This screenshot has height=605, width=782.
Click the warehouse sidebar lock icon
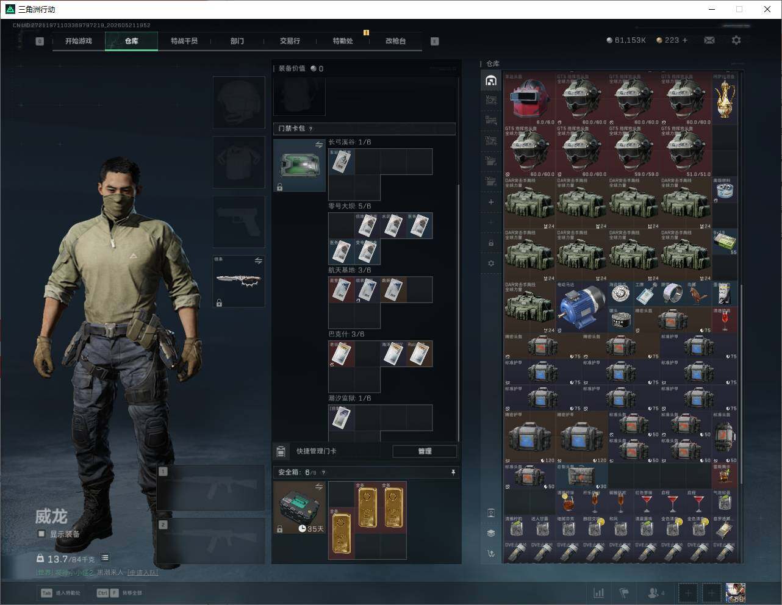[x=491, y=243]
